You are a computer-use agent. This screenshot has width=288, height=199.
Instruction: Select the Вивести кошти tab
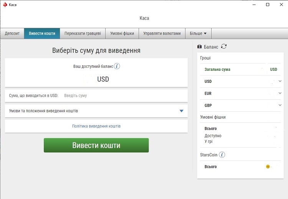[42, 33]
